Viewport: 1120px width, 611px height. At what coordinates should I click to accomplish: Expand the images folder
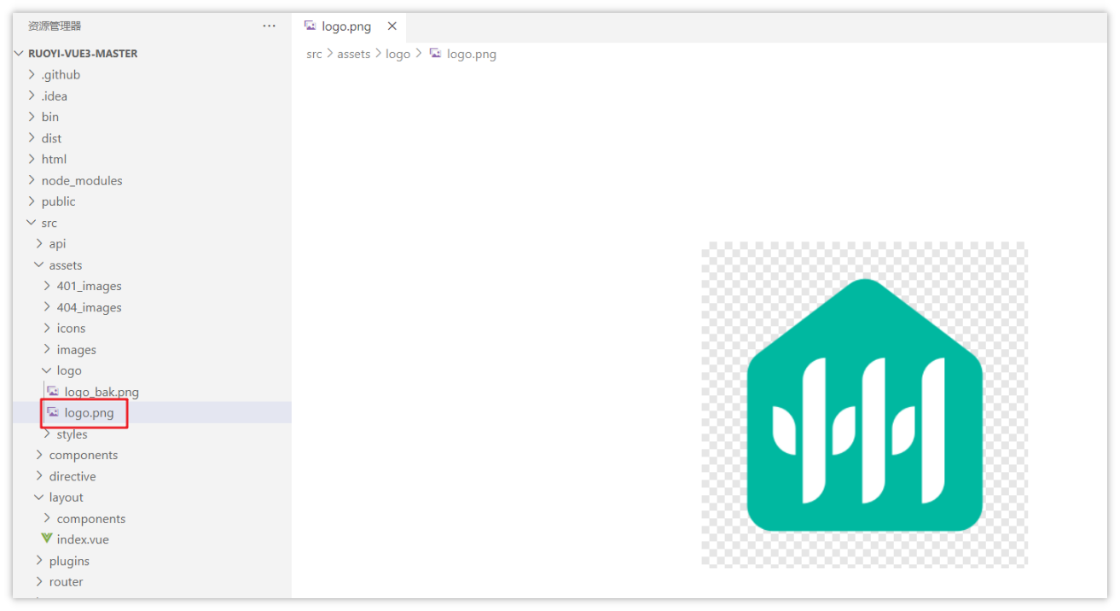click(x=47, y=349)
